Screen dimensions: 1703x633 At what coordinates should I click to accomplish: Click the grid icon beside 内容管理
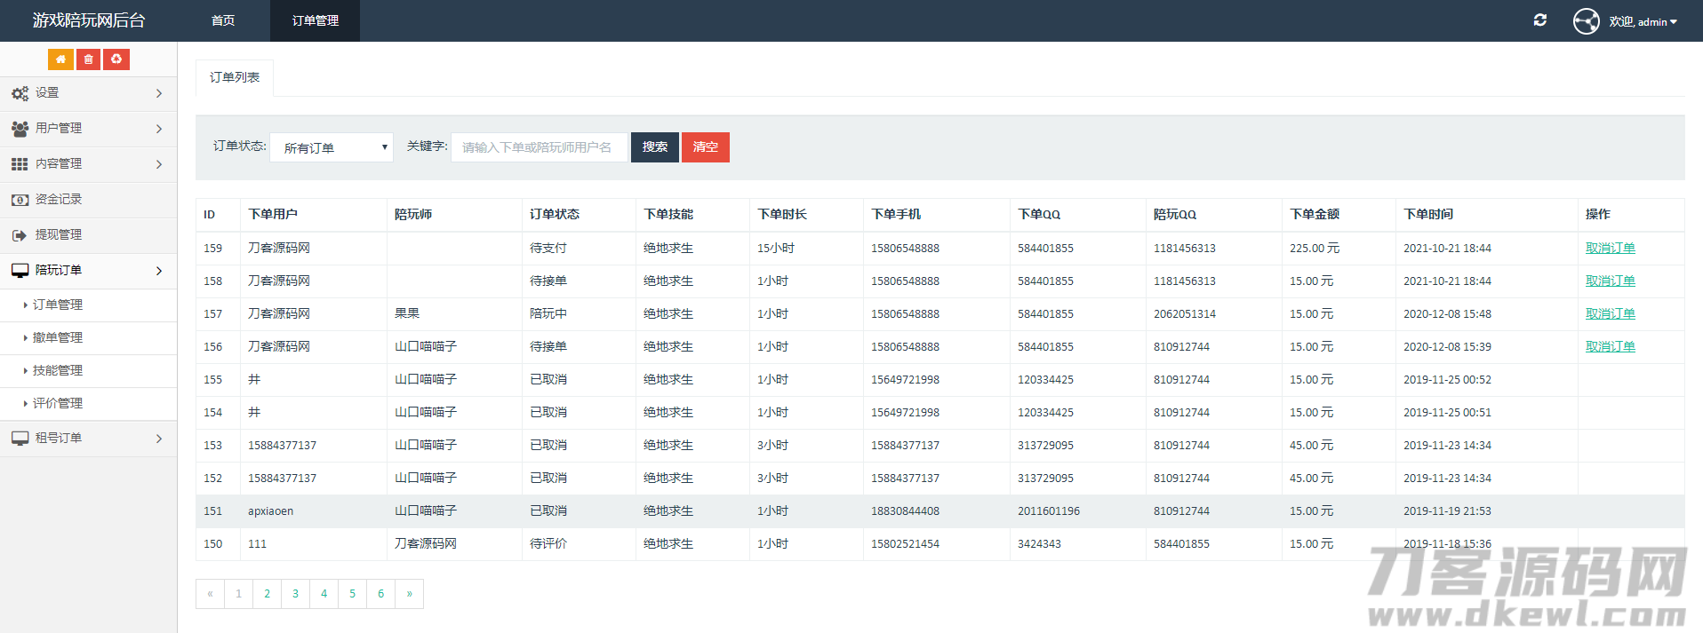coord(20,164)
